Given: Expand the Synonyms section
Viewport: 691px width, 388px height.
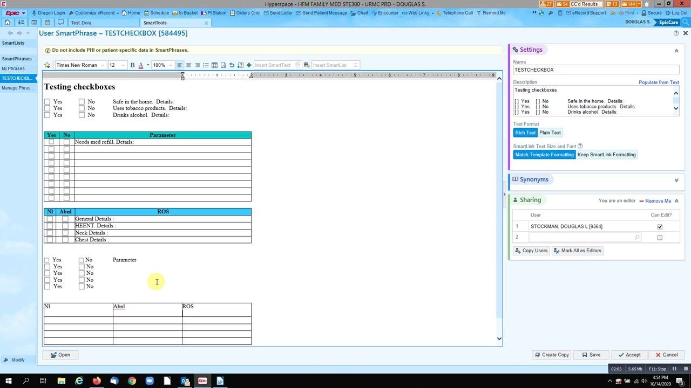Looking at the screenshot, I should 676,180.
